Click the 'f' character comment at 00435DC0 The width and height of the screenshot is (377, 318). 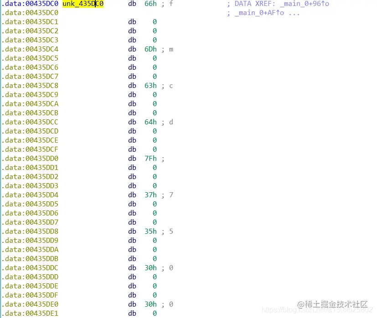(171, 4)
